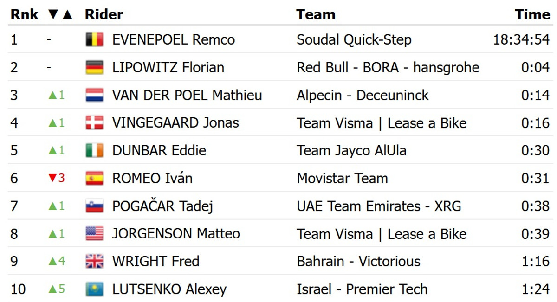Image resolution: width=557 pixels, height=302 pixels.
Task: Sort by the up/down position change arrows header
Action: point(60,14)
